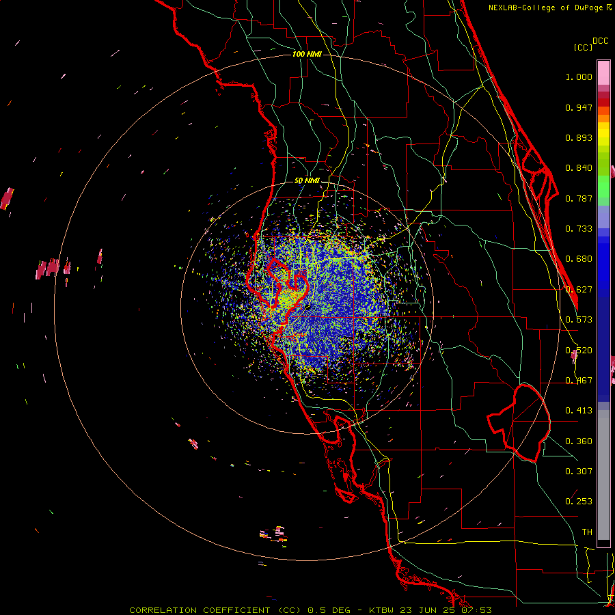
Task: Click the 100 NMI range ring label
Action: pos(307,54)
